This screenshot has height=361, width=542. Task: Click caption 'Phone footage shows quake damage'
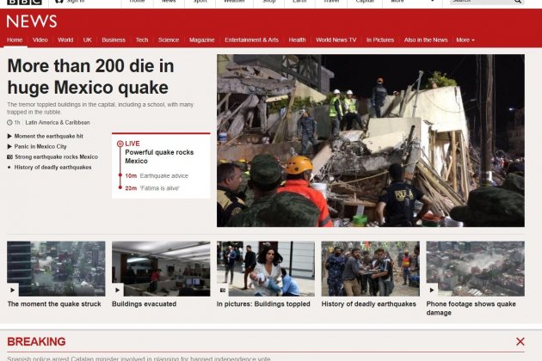tap(471, 309)
